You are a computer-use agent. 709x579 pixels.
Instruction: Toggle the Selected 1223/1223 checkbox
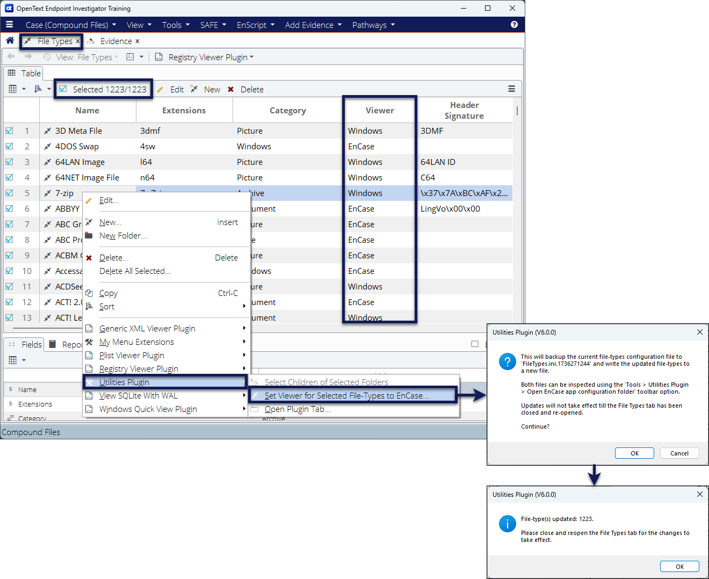coord(63,89)
